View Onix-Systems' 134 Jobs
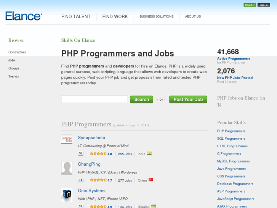Image resolution: width=277 pixels, height=208 pixels. (125, 206)
